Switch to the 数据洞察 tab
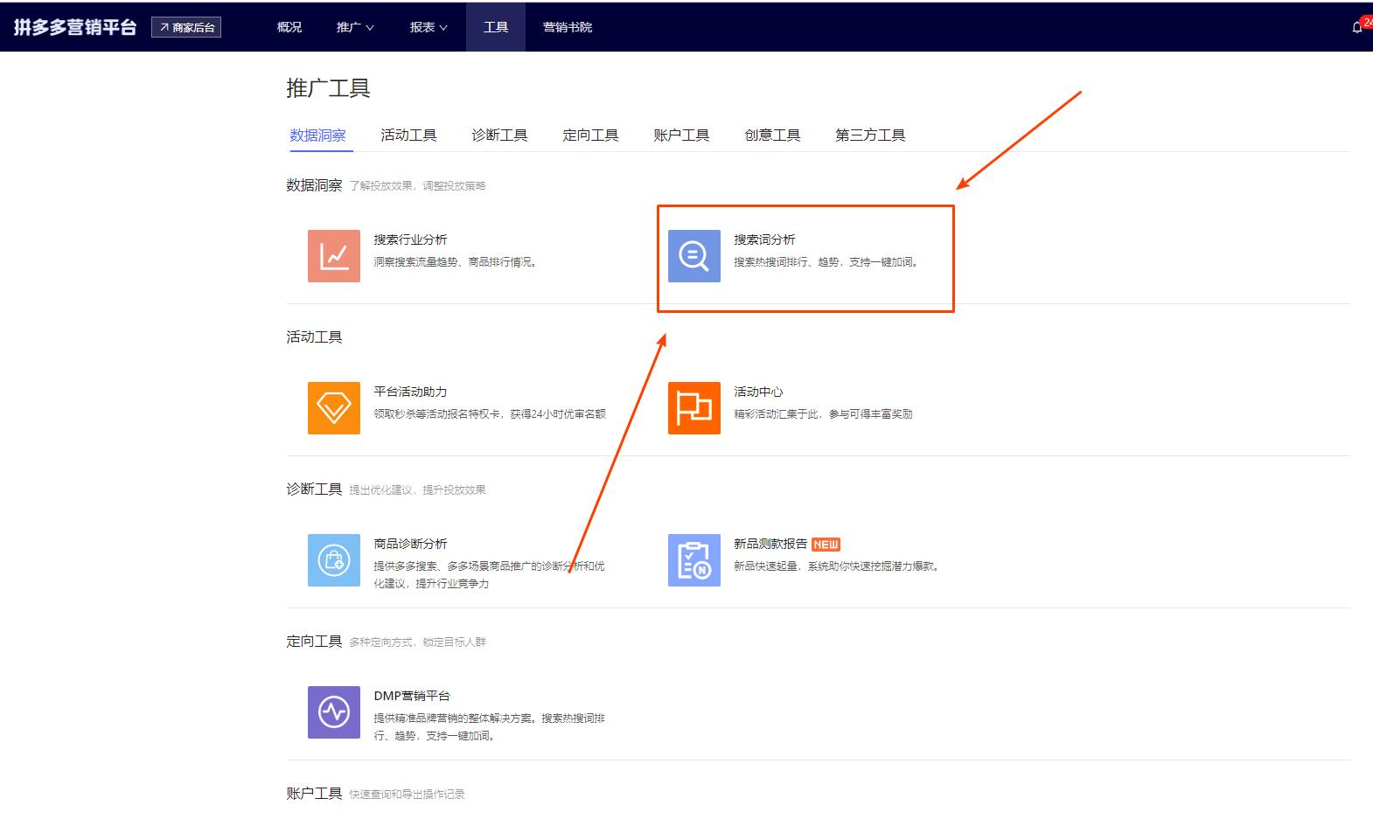 (x=317, y=135)
